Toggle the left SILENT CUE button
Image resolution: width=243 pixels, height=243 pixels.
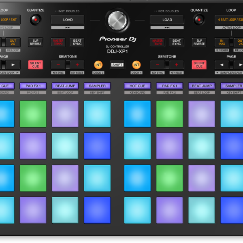pyautogui.click(x=36, y=65)
